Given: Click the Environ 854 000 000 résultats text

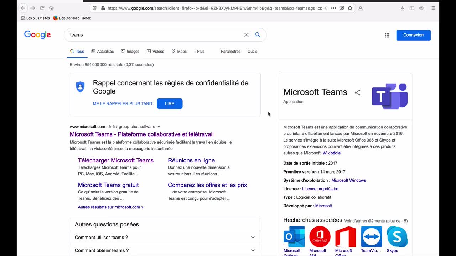Looking at the screenshot, I should click(112, 65).
